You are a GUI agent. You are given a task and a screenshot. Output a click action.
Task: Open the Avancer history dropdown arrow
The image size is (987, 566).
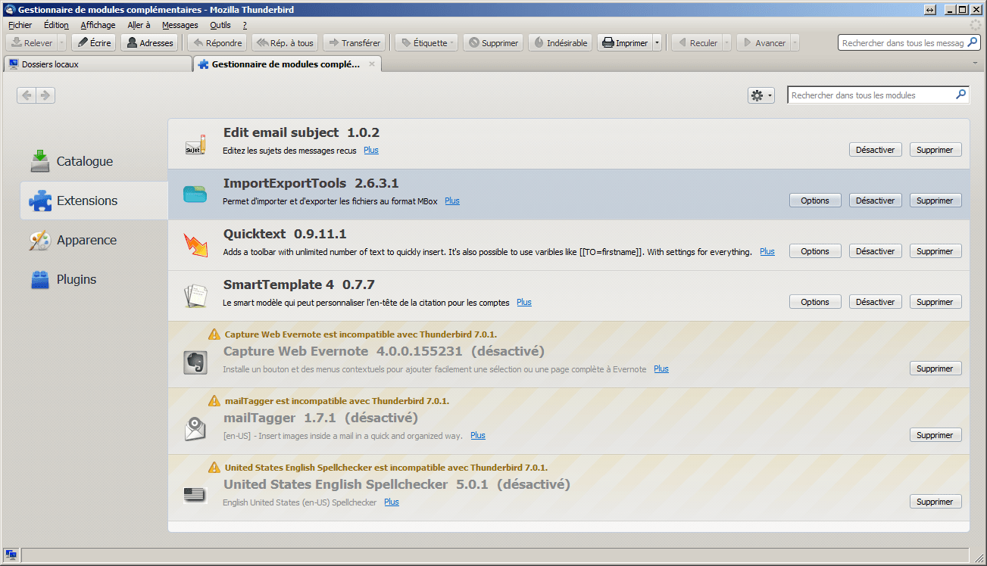[x=795, y=43]
